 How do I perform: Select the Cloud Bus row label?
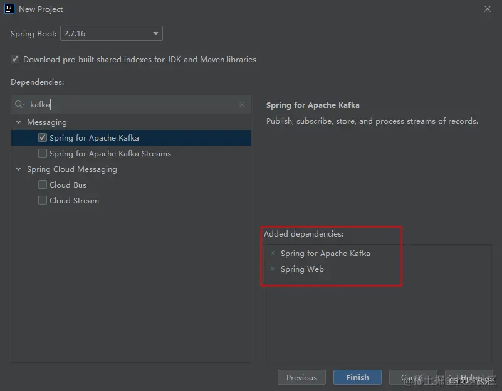(x=68, y=185)
